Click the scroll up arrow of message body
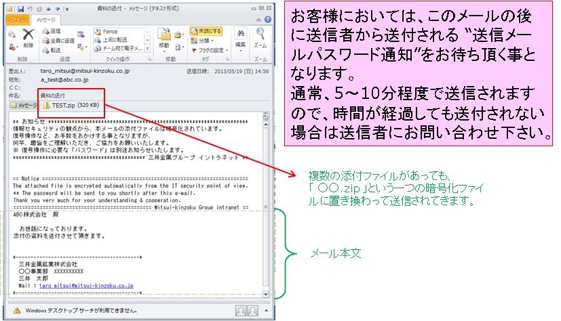 click(x=265, y=125)
